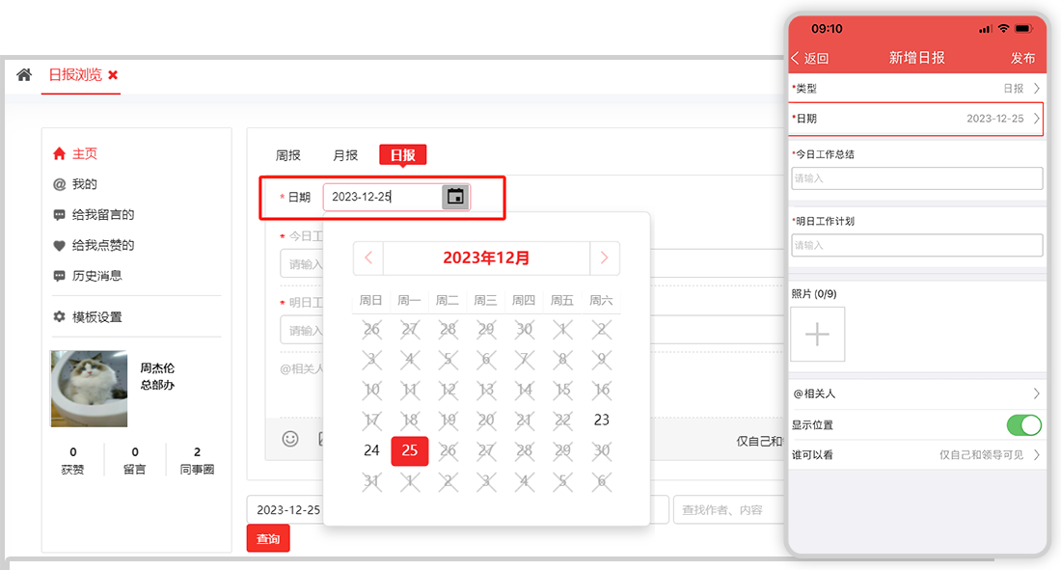Tap the add photo plus box
Image resolution: width=1061 pixels, height=570 pixels.
817,335
